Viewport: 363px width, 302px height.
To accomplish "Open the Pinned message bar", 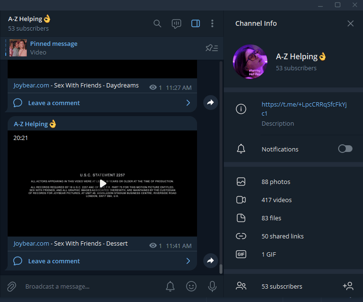I will pyautogui.click(x=112, y=48).
